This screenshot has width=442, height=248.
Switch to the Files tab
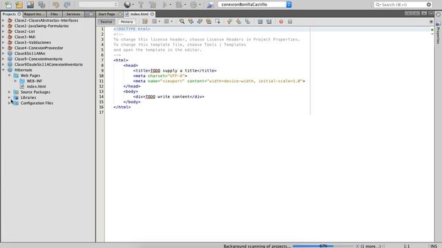pyautogui.click(x=54, y=14)
